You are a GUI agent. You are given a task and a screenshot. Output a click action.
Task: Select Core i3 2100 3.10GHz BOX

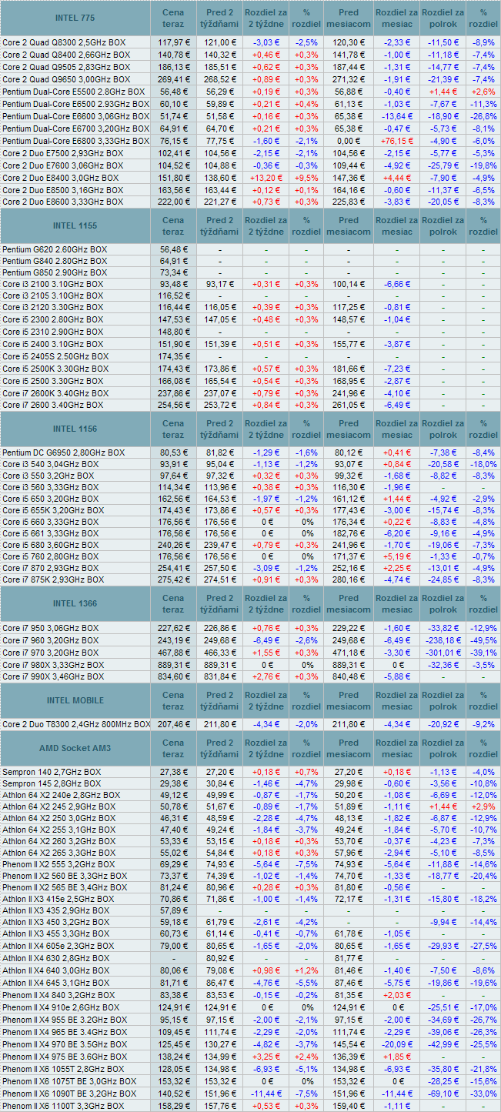[52, 285]
